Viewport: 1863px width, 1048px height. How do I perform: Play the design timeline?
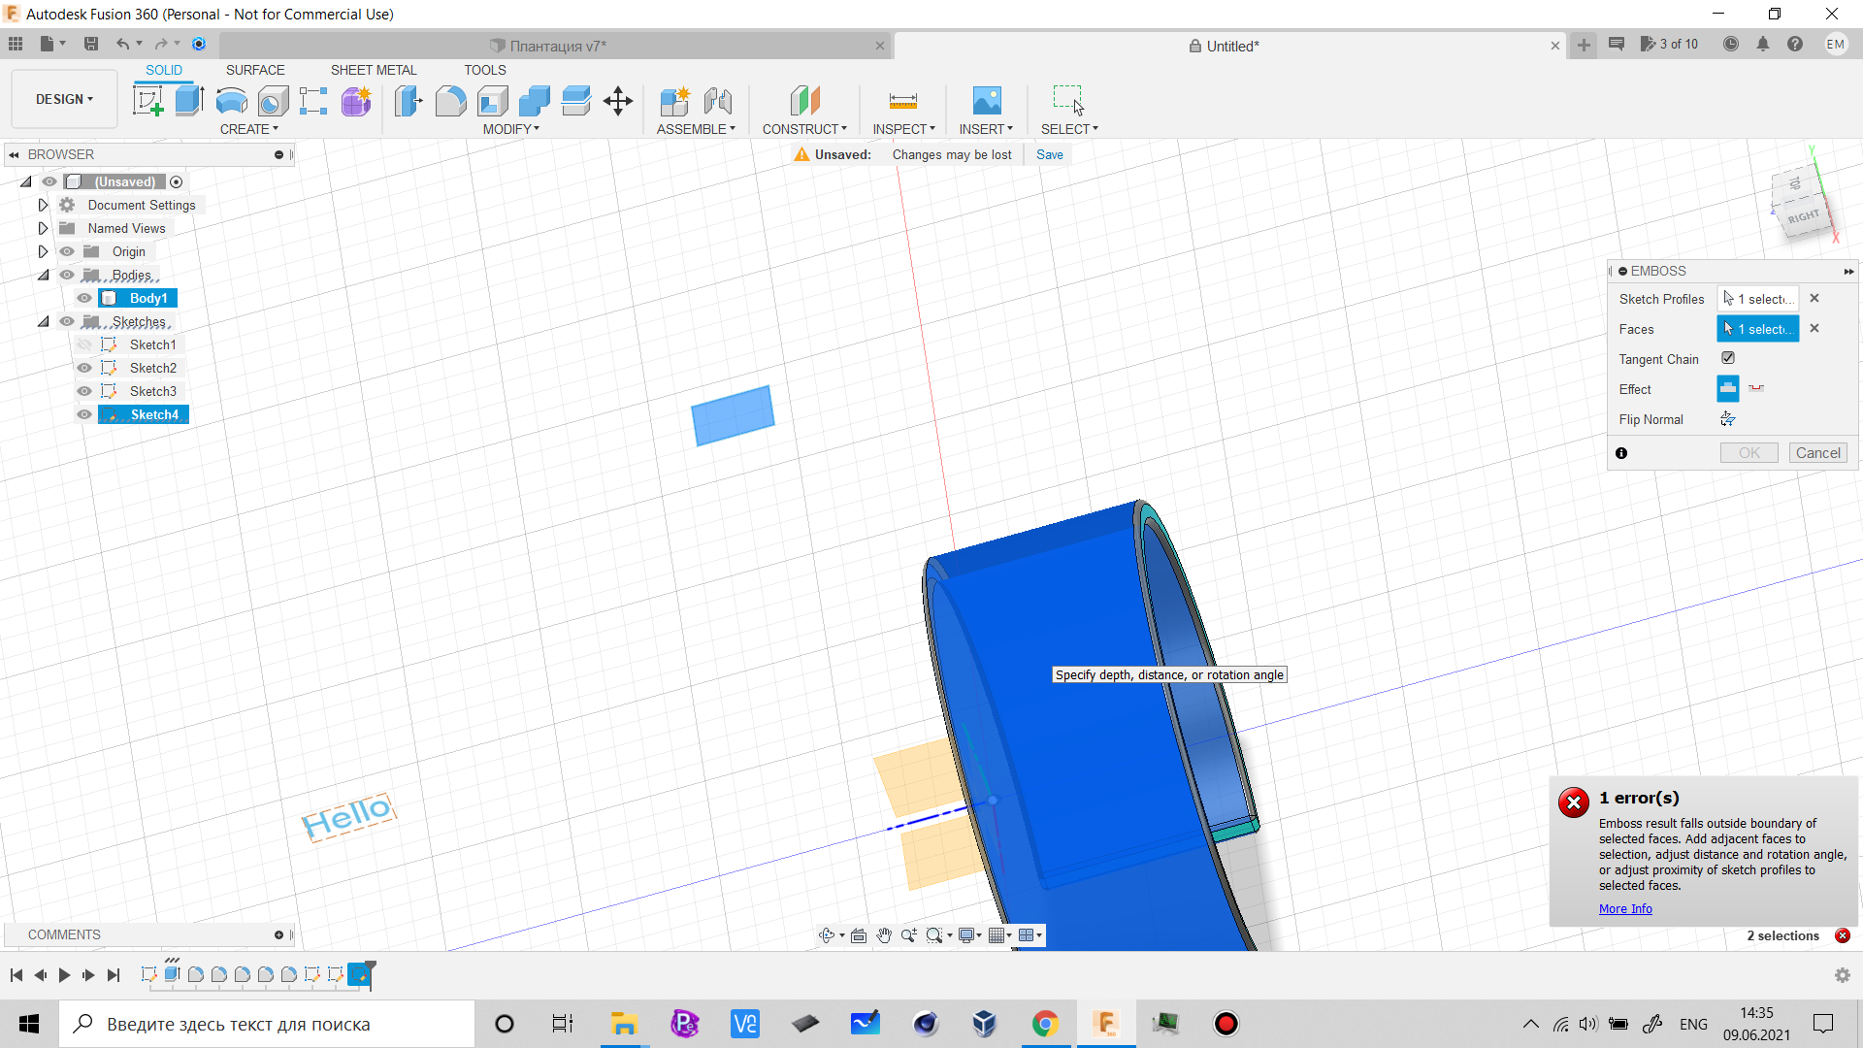tap(64, 975)
